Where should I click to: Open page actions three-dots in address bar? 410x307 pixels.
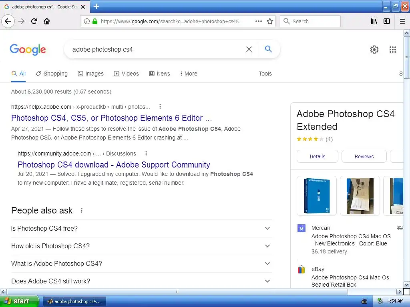coord(259,21)
